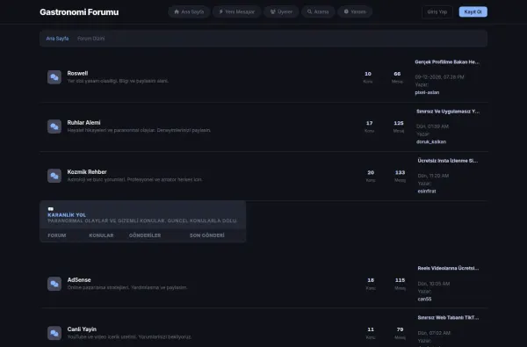
Task: Click the Roswell forum chat-bubble icon
Action: click(54, 77)
